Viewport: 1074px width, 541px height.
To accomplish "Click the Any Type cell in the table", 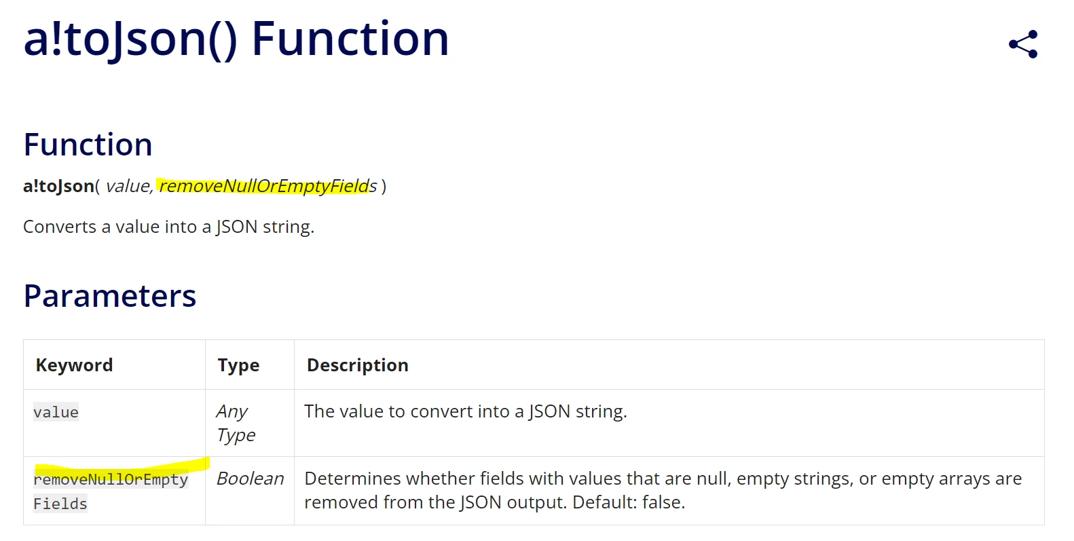I will coord(236,423).
